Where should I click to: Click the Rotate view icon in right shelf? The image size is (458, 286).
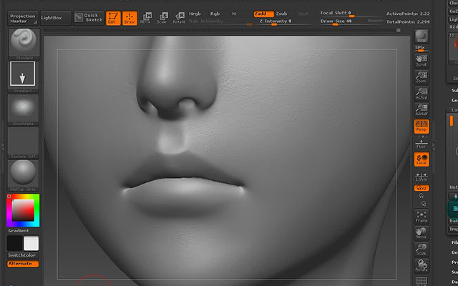coord(422,266)
